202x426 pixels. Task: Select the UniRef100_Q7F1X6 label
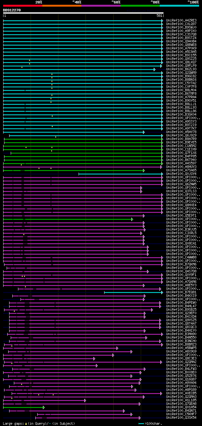tap(181, 153)
